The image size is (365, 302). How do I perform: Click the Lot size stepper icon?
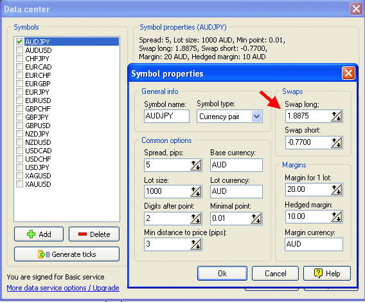point(196,191)
